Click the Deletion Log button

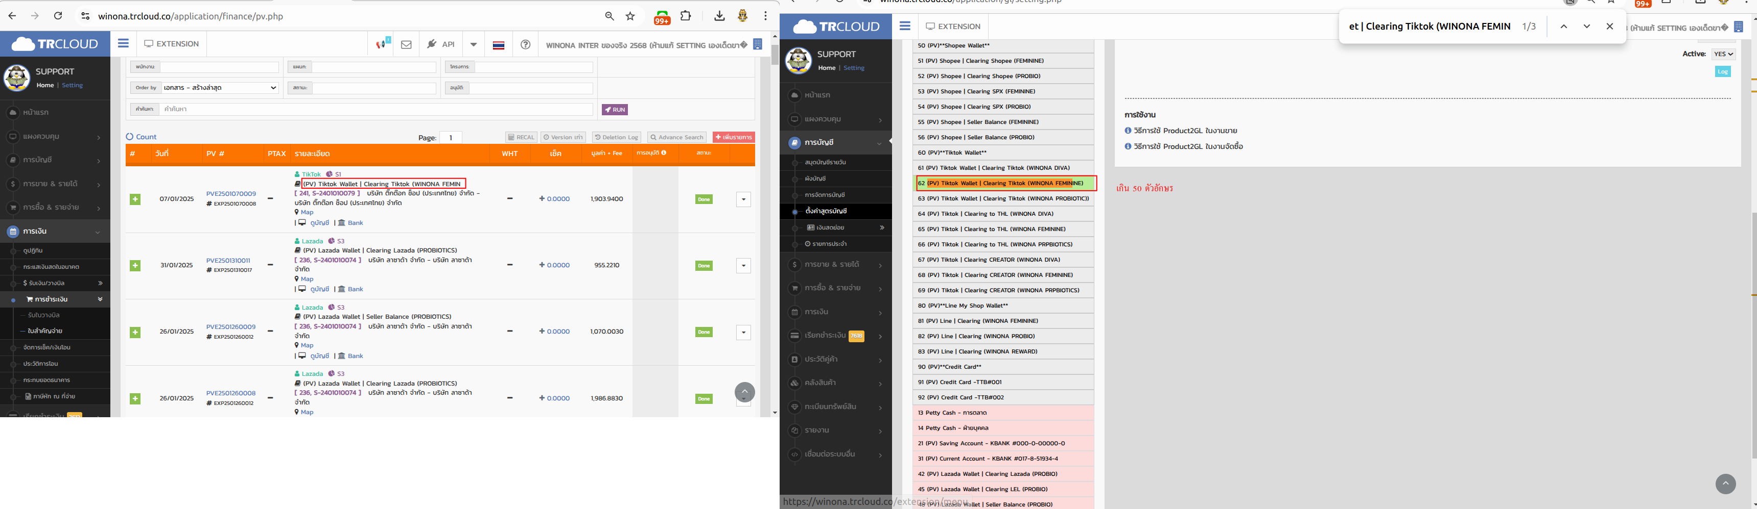click(617, 138)
